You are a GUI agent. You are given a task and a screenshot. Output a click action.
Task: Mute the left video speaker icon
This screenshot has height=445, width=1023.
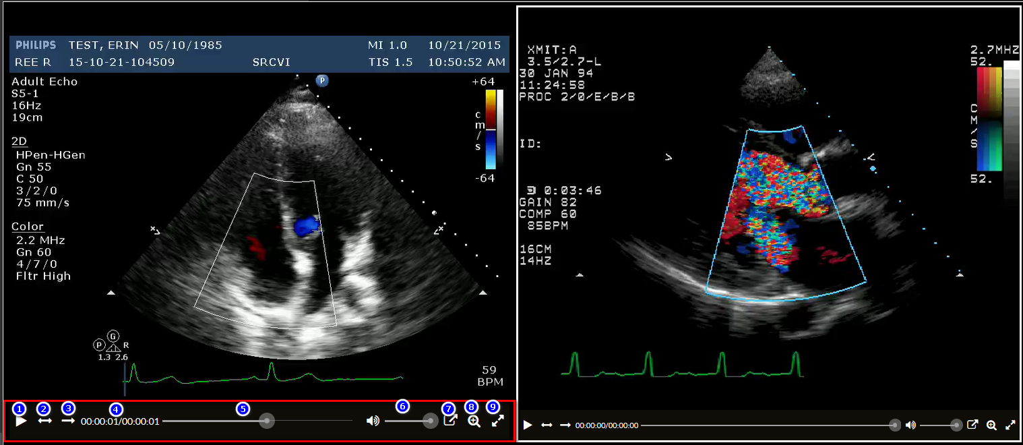[372, 421]
